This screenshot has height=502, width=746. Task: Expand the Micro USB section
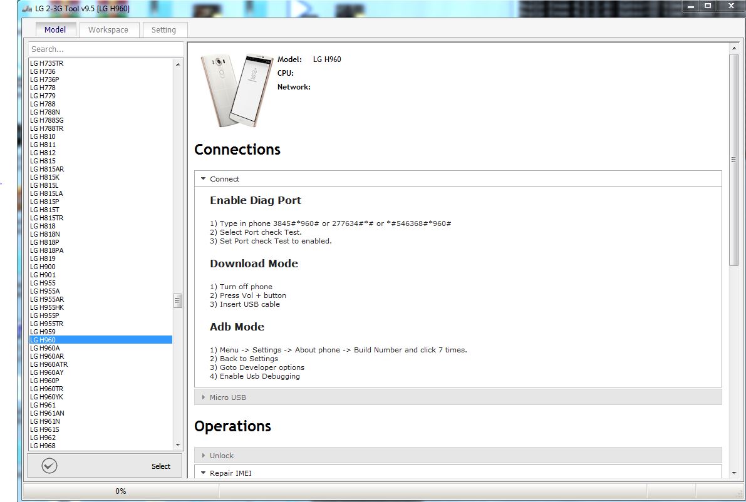point(458,397)
